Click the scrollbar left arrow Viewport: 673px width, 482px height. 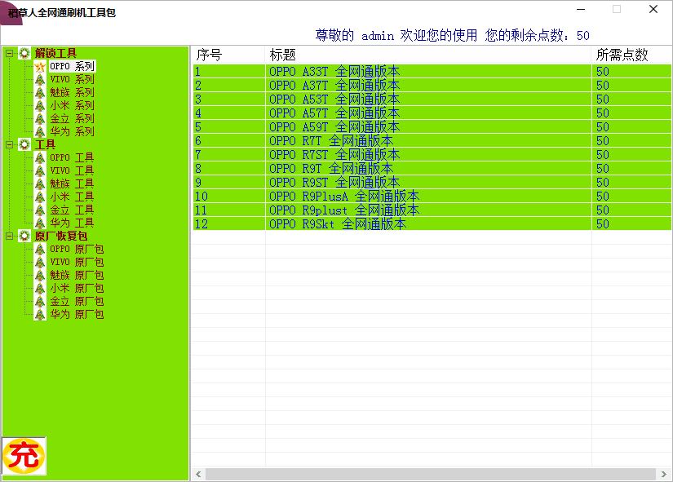[198, 475]
